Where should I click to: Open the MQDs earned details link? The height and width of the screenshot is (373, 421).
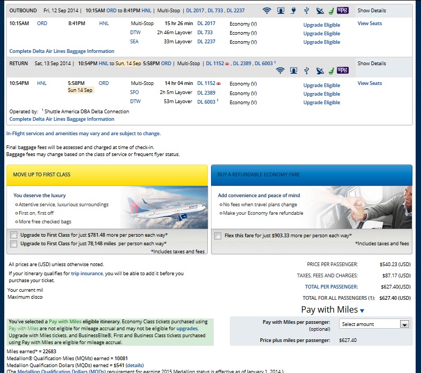[142, 365]
